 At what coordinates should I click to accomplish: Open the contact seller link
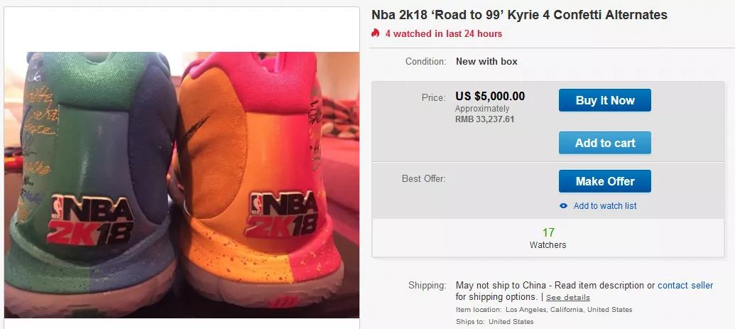pyautogui.click(x=685, y=285)
